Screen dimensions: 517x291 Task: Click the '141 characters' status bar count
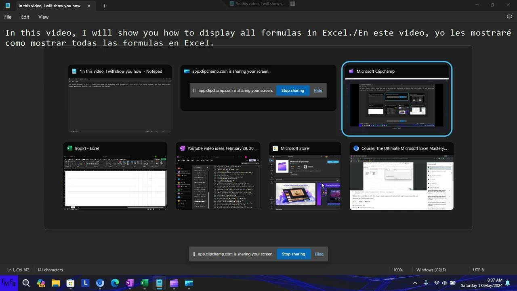[50, 270]
